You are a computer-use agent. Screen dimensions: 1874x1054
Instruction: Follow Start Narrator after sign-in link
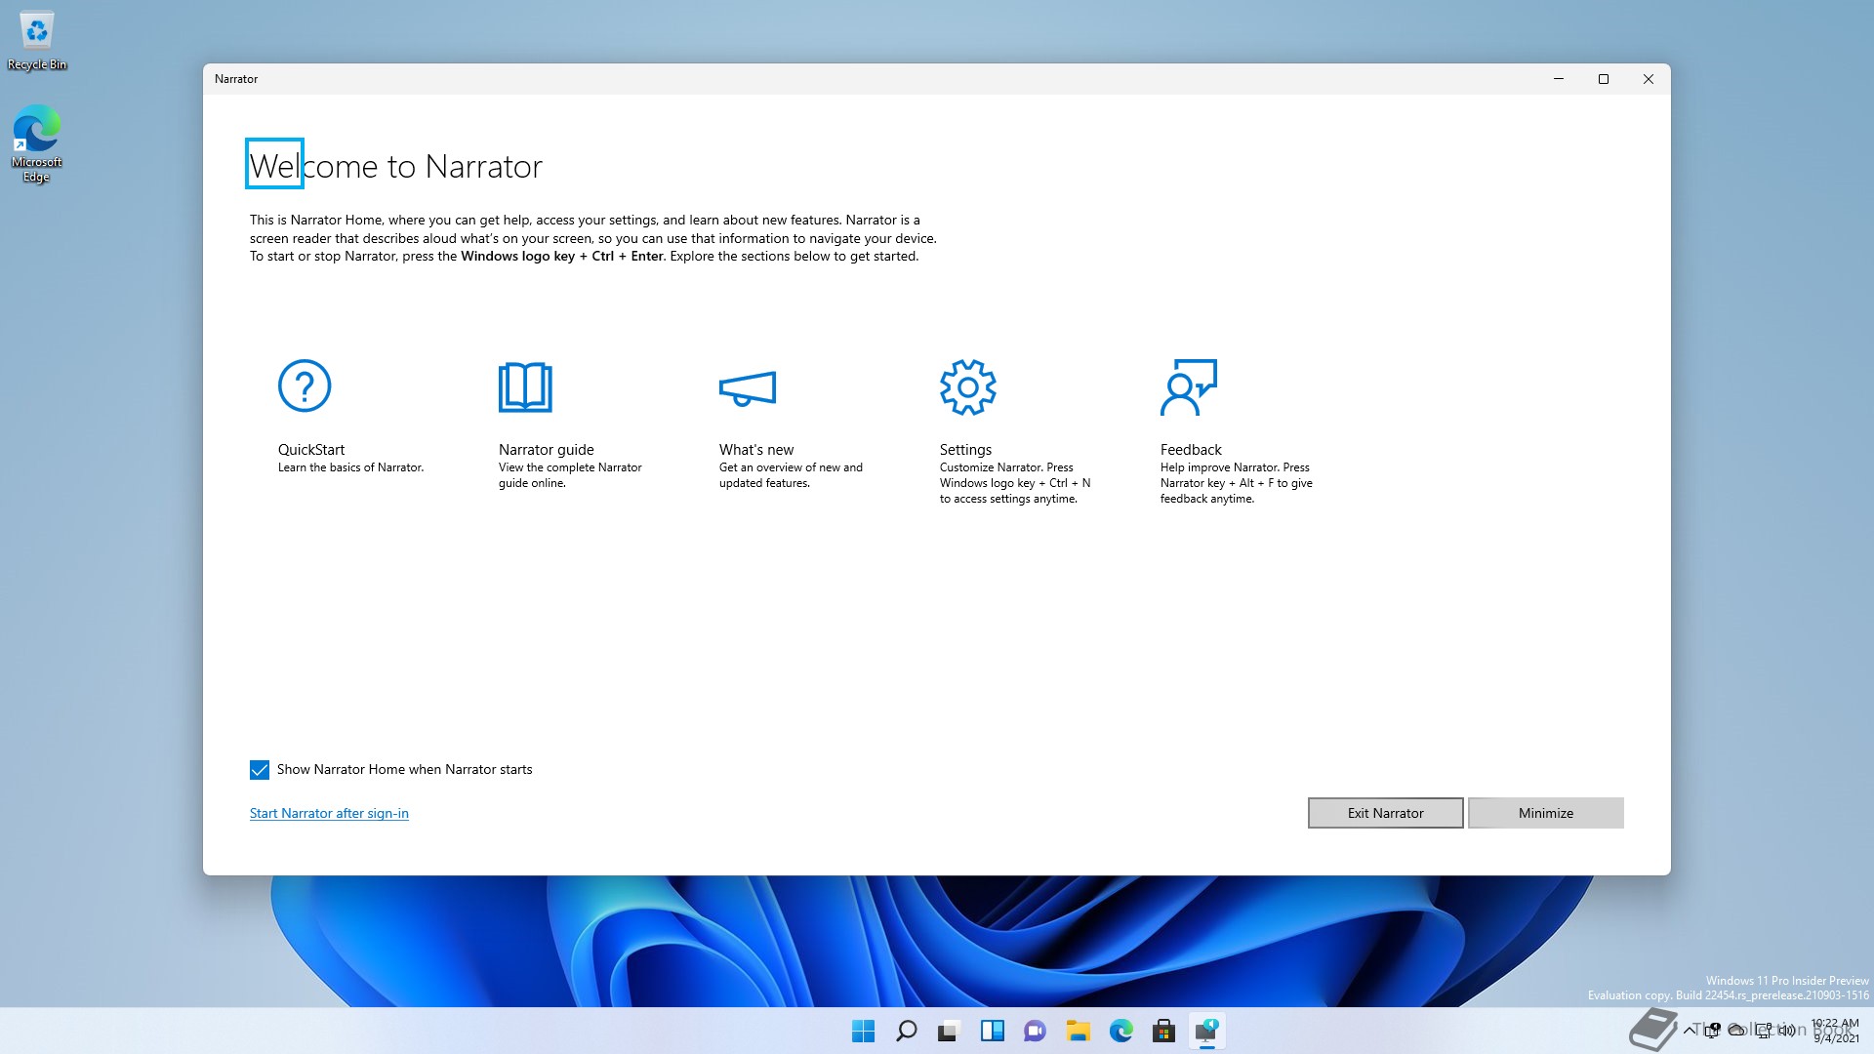click(x=329, y=813)
